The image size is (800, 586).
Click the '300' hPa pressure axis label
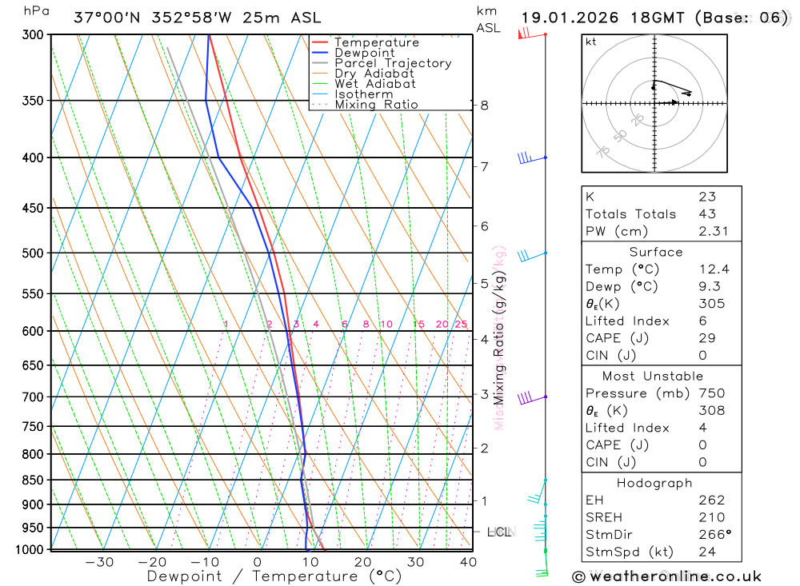click(33, 35)
